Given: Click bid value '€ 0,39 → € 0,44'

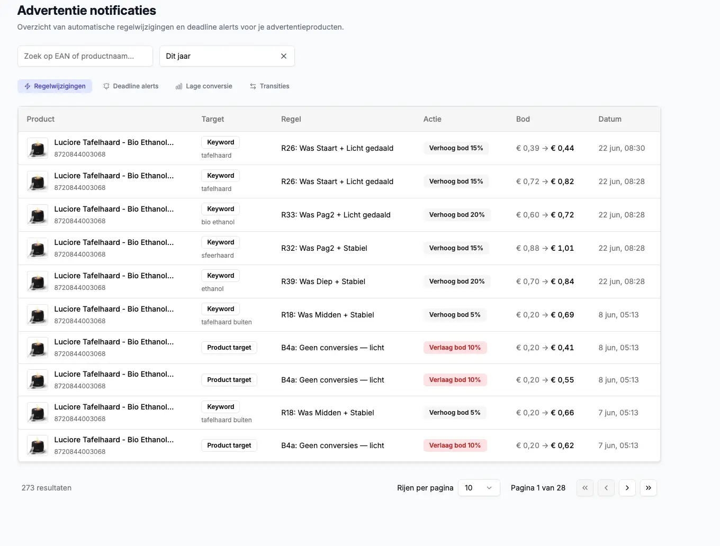Looking at the screenshot, I should [545, 148].
